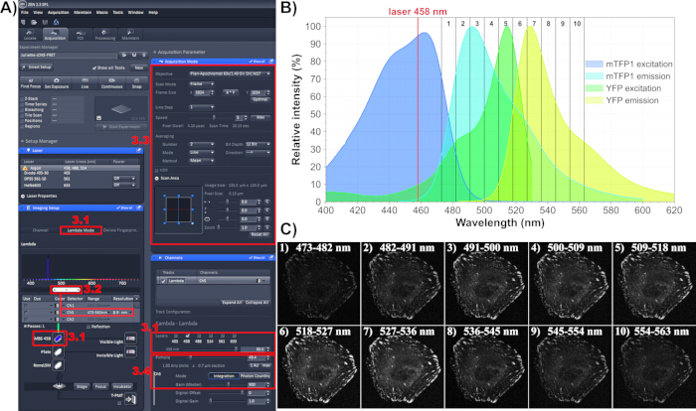Screen dimensions: 696x411
Task: Click the Gain (Master) value field
Action: click(x=256, y=384)
